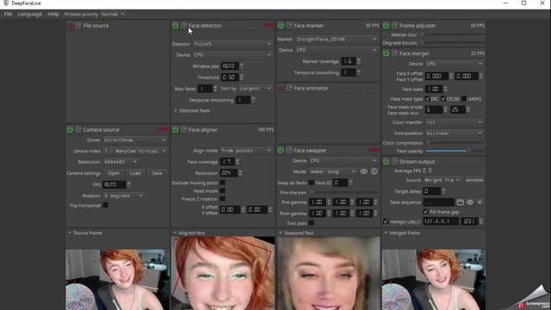The image size is (551, 310).
Task: Enable Swap all faces checkbox
Action: point(311,183)
